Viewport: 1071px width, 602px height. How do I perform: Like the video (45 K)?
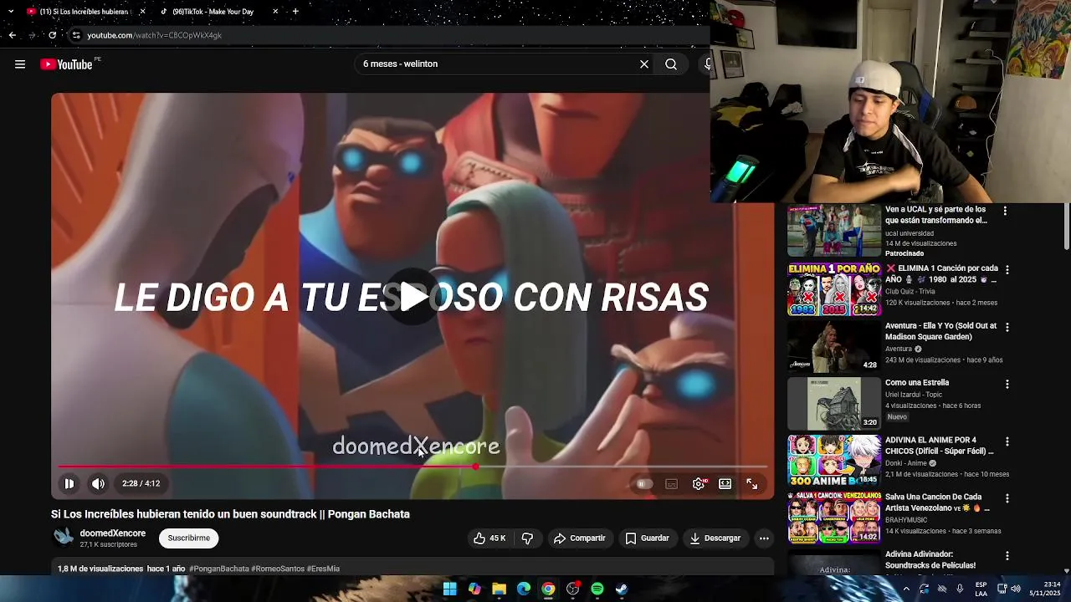point(489,538)
